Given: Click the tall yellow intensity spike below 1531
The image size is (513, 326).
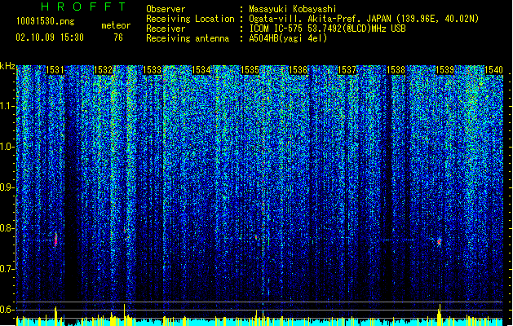Looking at the screenshot, I should pyautogui.click(x=55, y=316).
